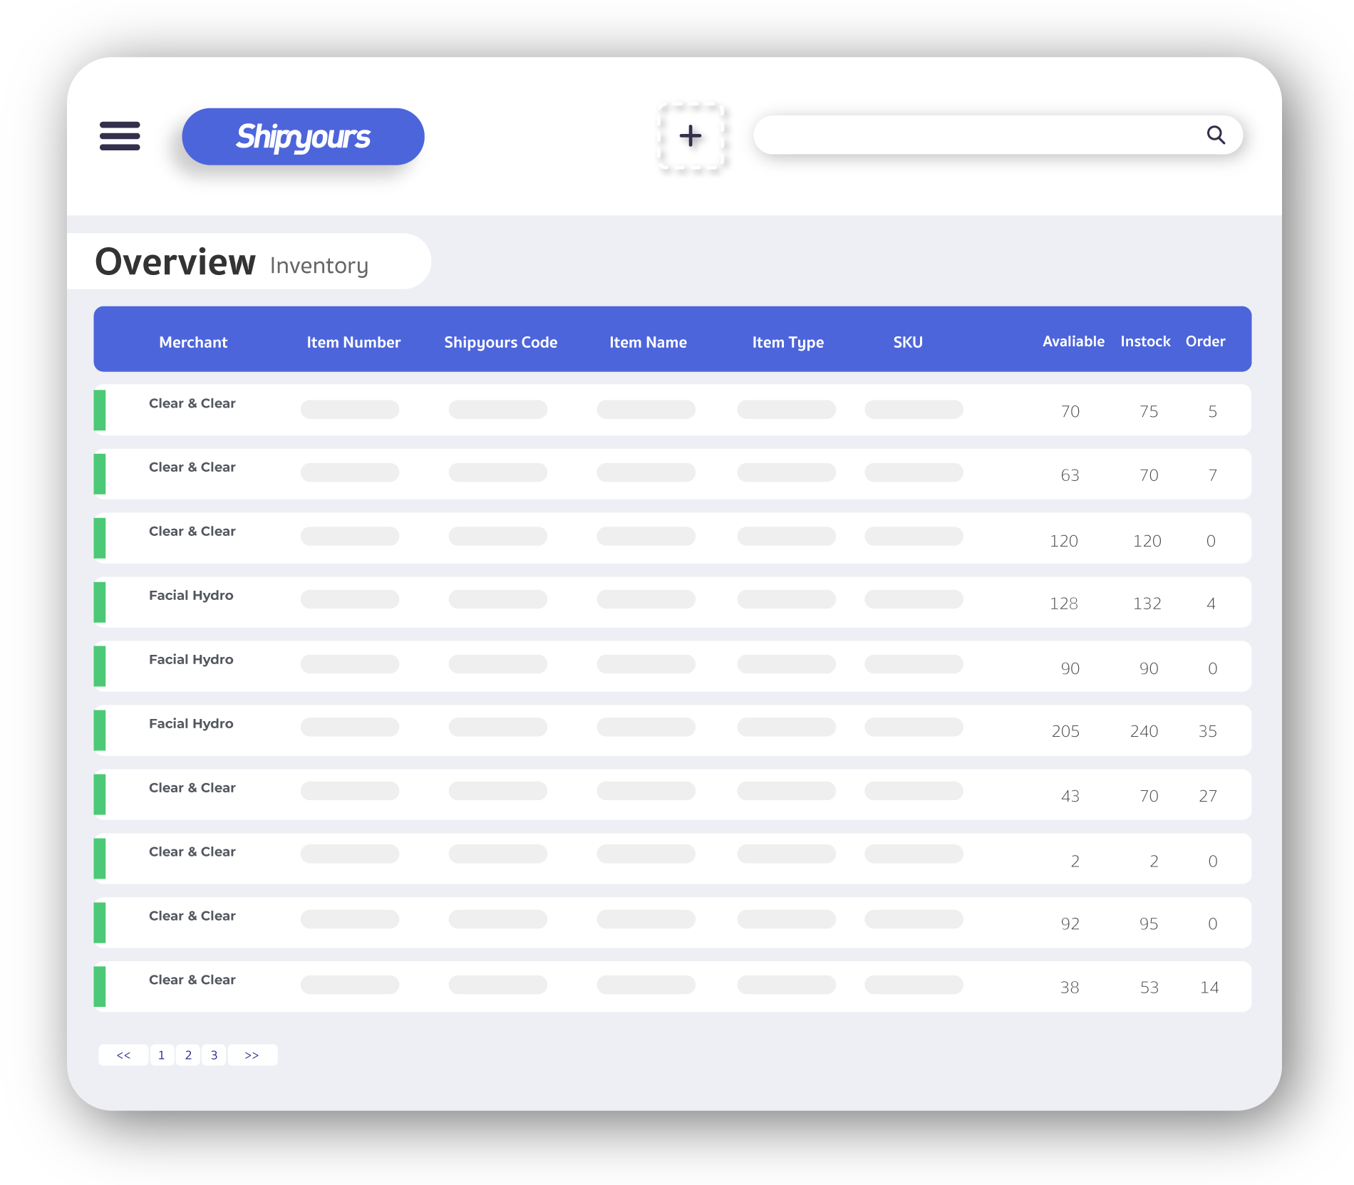Click the plus add icon
The width and height of the screenshot is (1354, 1185).
(x=691, y=135)
